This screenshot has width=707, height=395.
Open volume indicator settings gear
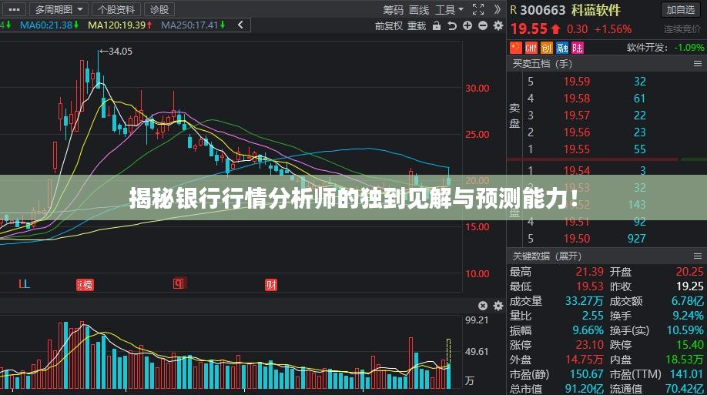pyautogui.click(x=498, y=306)
